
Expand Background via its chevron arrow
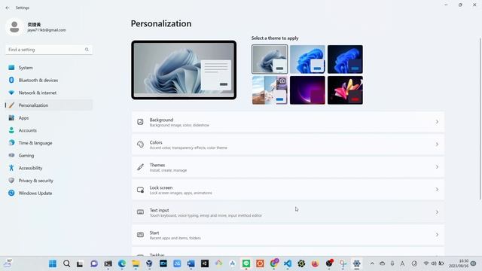tap(437, 122)
